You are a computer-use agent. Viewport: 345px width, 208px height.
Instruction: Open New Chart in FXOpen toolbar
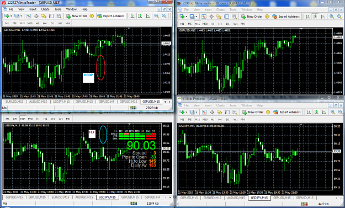click(182, 17)
